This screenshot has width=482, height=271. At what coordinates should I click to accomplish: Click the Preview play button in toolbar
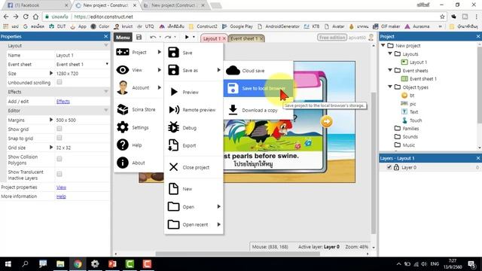(x=187, y=37)
